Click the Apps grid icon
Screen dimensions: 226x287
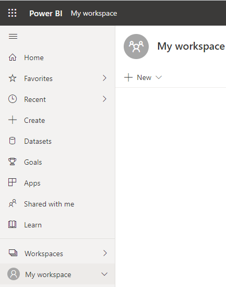[x=12, y=182]
